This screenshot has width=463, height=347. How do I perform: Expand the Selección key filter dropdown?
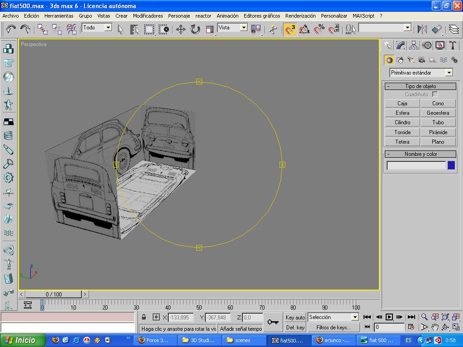(354, 317)
